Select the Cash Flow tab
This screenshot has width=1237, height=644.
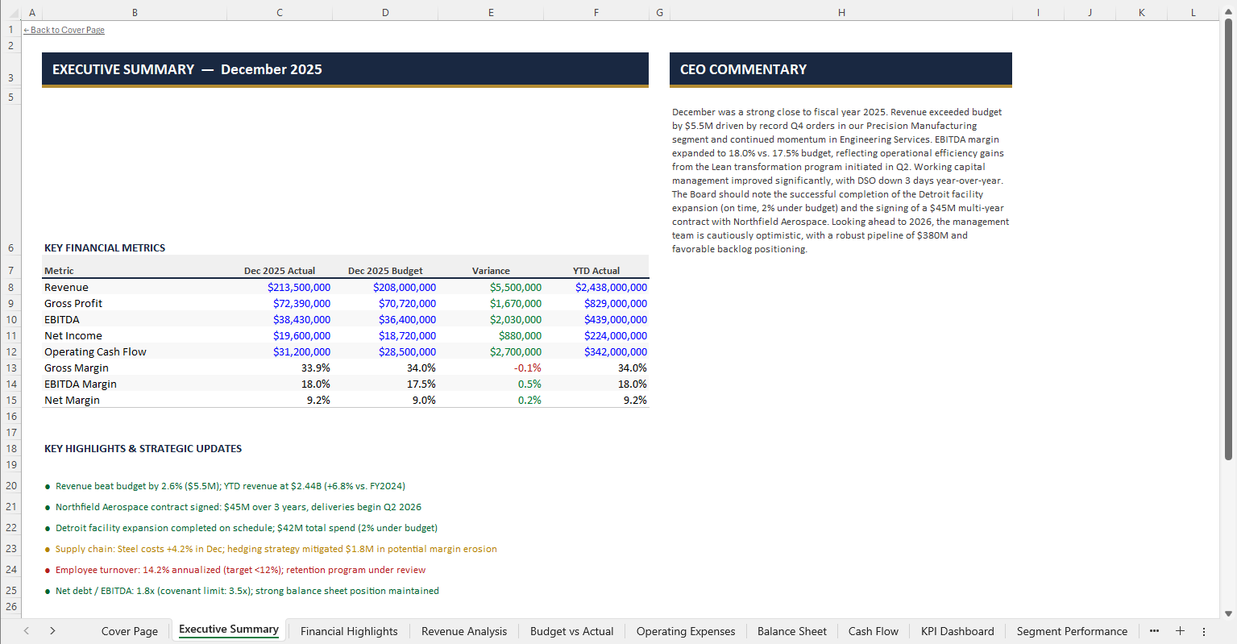tap(873, 631)
